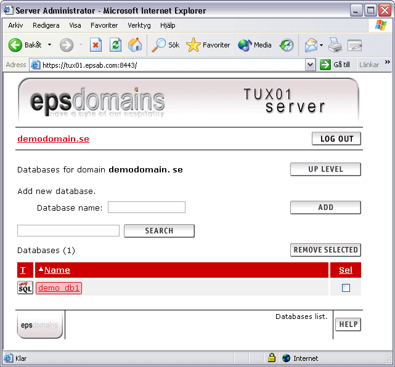Open the Sök search toolbar button
The image size is (395, 367).
point(166,45)
